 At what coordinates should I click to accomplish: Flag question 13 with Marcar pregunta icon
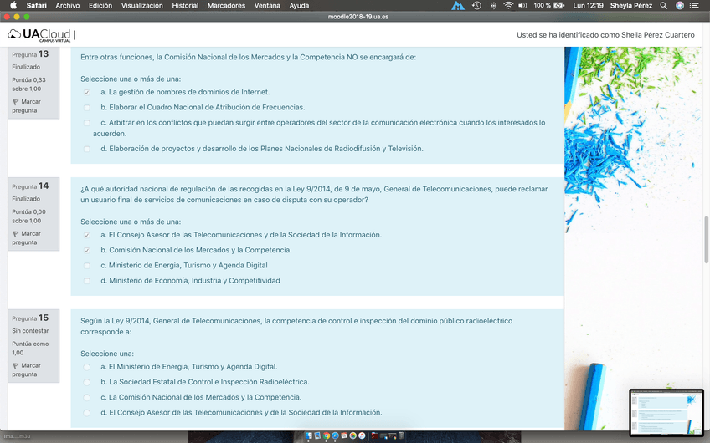point(16,102)
